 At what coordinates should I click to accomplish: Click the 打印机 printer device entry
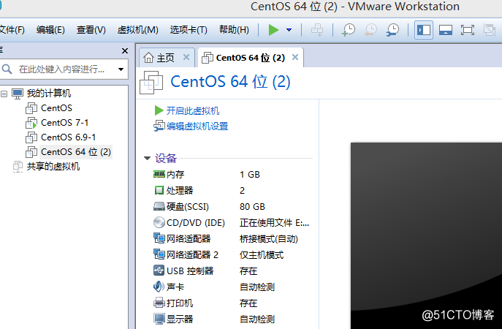pyautogui.click(x=173, y=303)
